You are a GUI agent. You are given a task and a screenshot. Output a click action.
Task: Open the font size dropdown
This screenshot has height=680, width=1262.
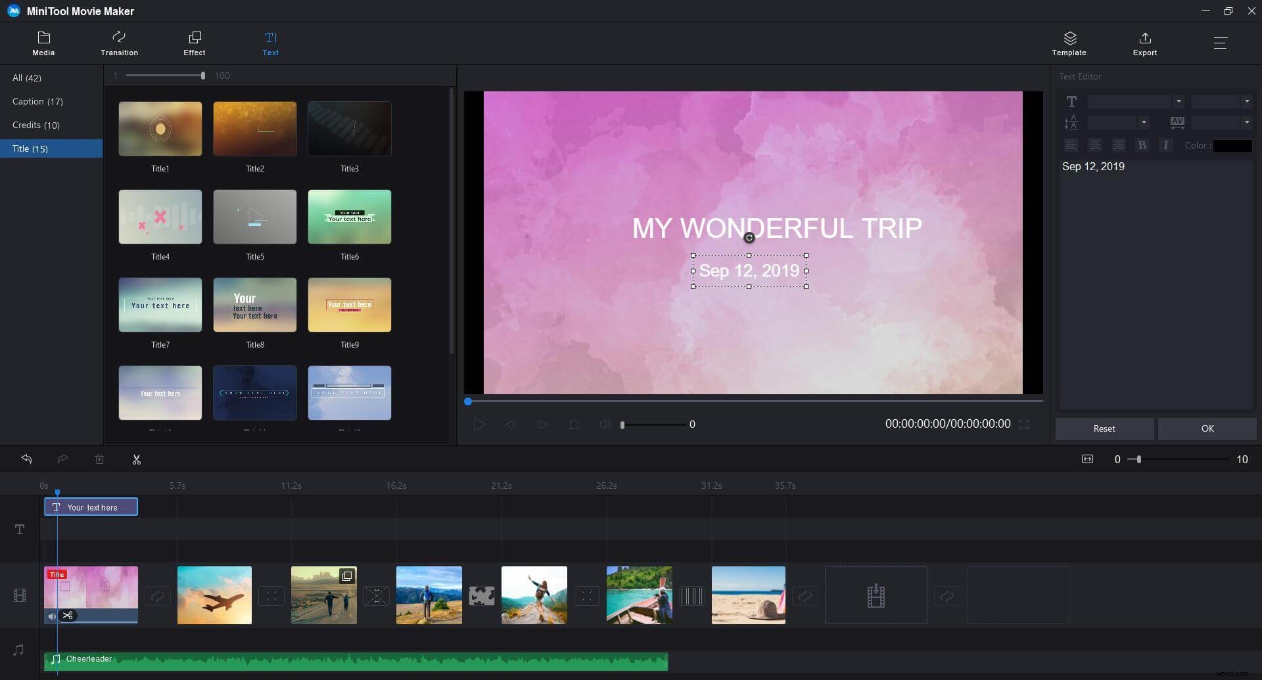1247,101
